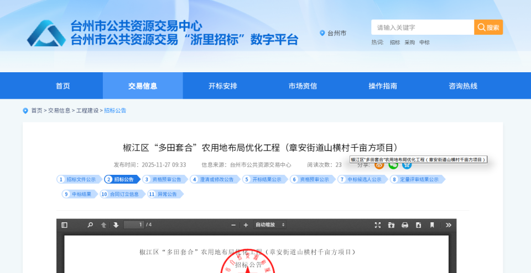
Task: Go to step 5 开标结果公示
Action: pyautogui.click(x=265, y=179)
